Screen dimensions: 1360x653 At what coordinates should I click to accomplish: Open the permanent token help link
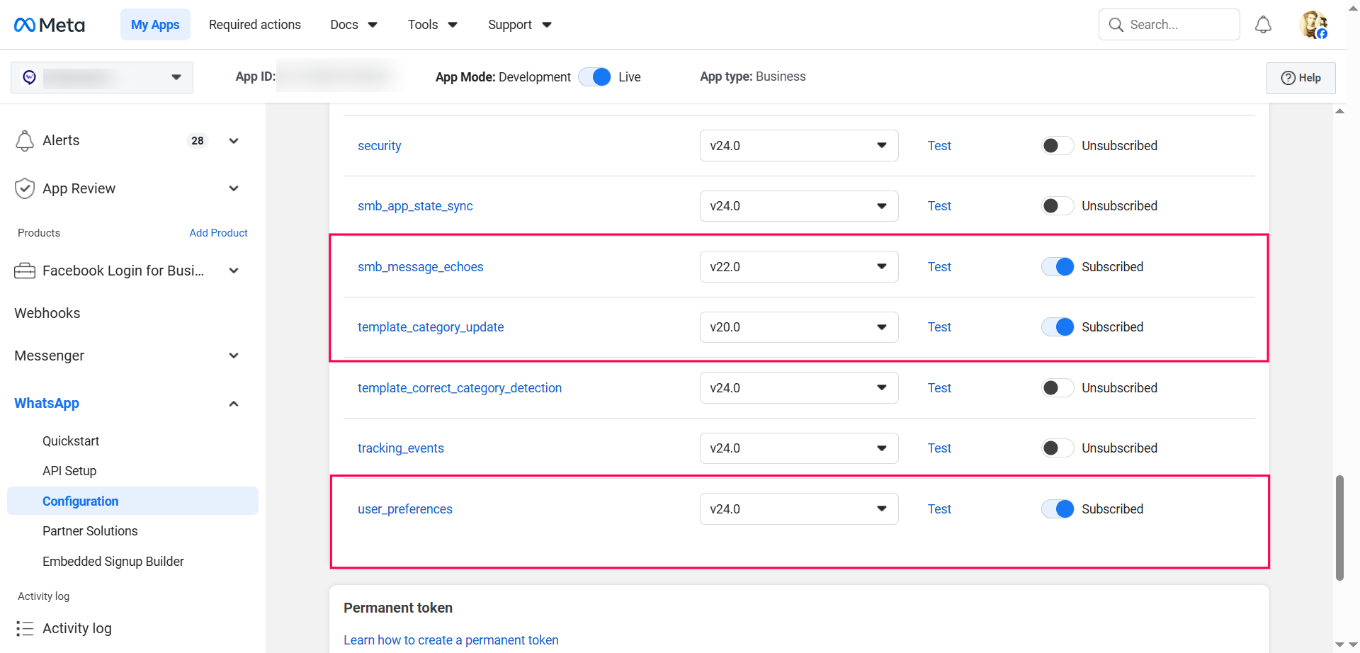450,640
